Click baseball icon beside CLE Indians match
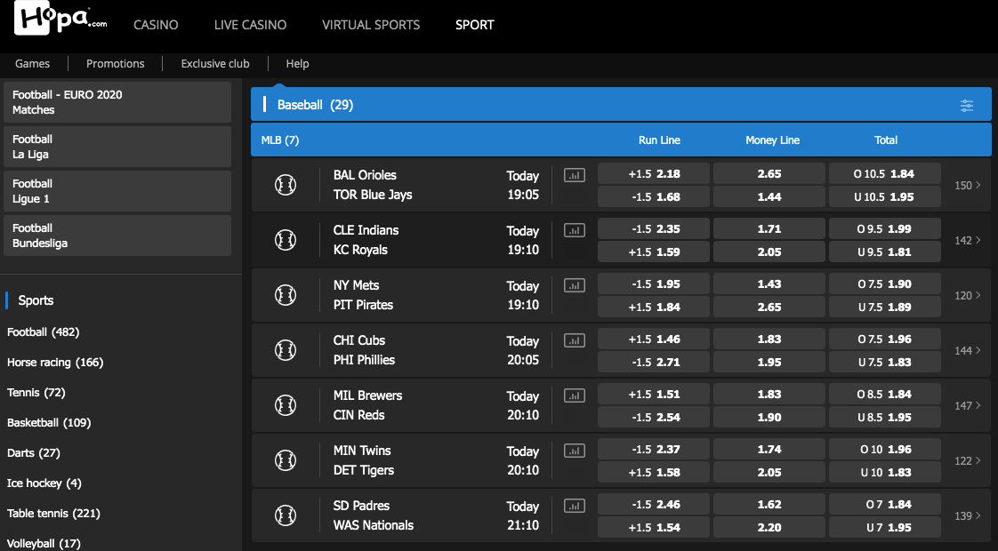This screenshot has width=998, height=551. point(286,240)
